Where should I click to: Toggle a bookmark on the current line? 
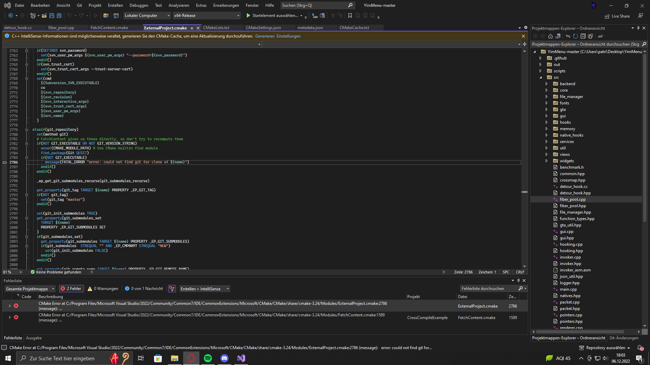point(350,16)
